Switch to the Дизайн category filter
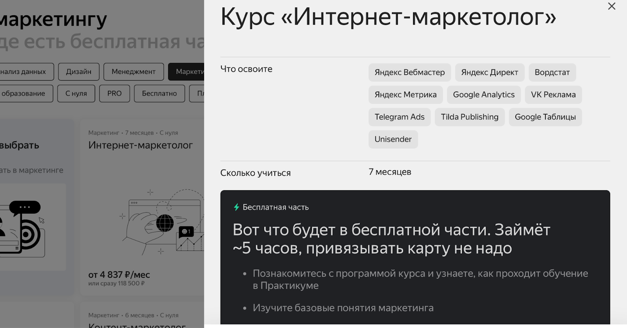 click(x=78, y=72)
